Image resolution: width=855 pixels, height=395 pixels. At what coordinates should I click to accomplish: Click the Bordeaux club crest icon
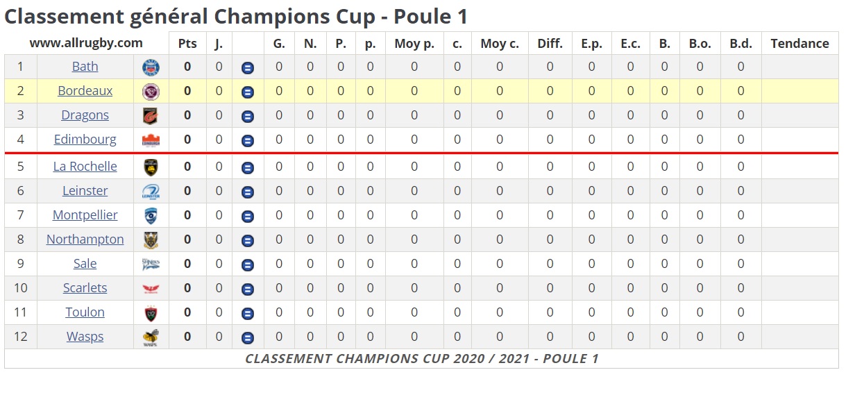tap(151, 92)
